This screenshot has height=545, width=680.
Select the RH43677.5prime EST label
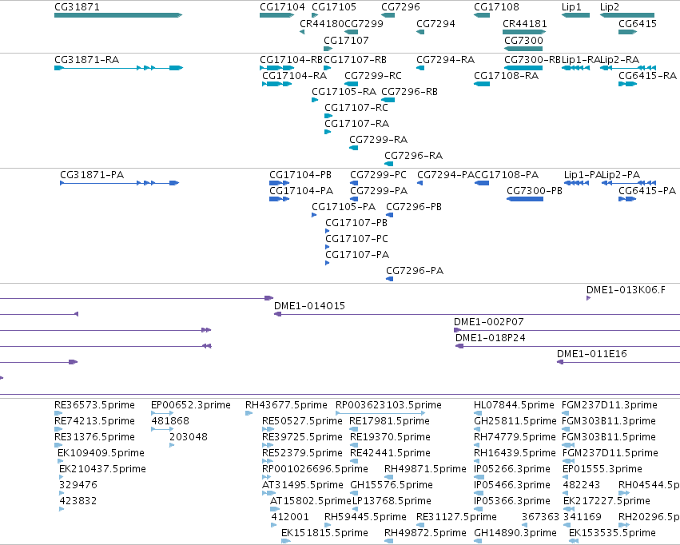coord(286,405)
